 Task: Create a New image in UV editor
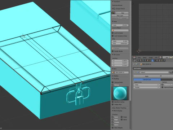click(166, 57)
